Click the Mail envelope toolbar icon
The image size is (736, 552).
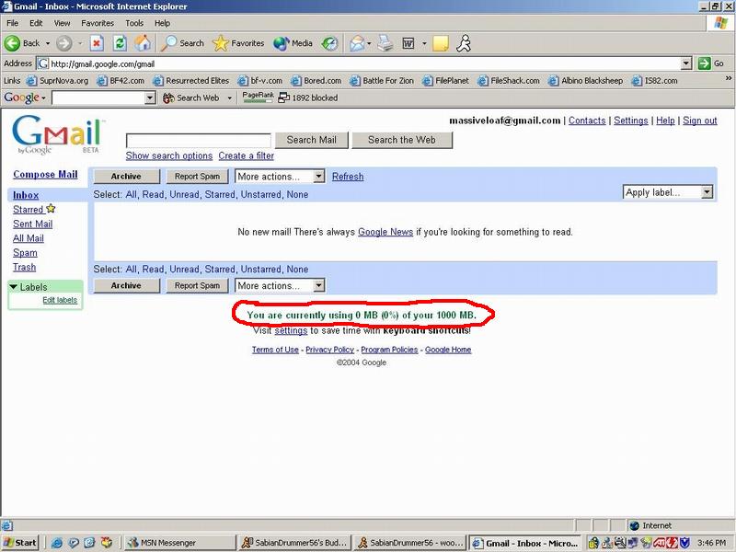tap(357, 43)
